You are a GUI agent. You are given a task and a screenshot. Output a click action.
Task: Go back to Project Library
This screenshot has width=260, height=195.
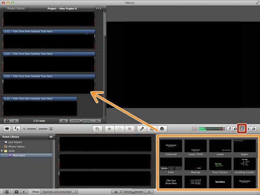tap(15, 8)
